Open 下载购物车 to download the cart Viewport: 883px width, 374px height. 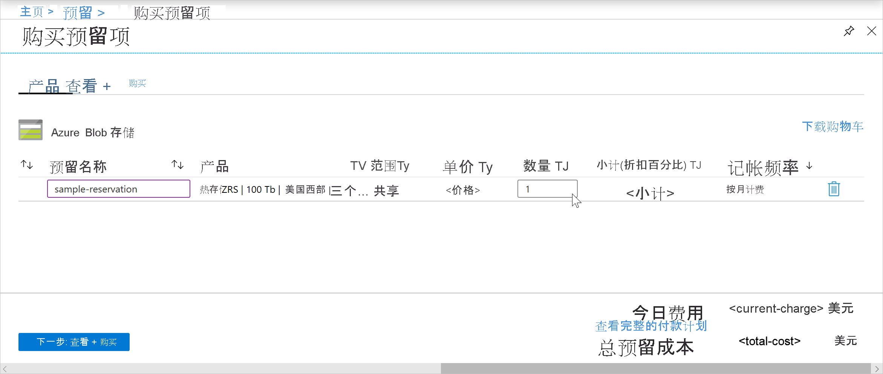click(832, 127)
